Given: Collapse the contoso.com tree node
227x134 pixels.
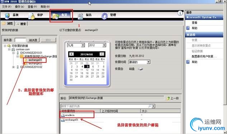Looking at the screenshot, I should click(9, 49).
